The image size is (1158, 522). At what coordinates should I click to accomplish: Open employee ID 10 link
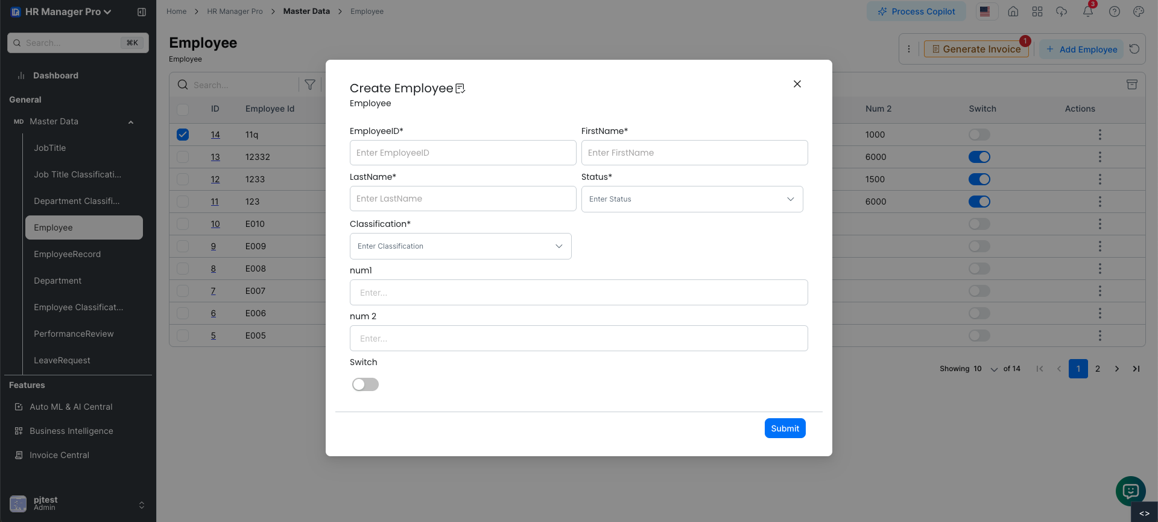point(215,224)
